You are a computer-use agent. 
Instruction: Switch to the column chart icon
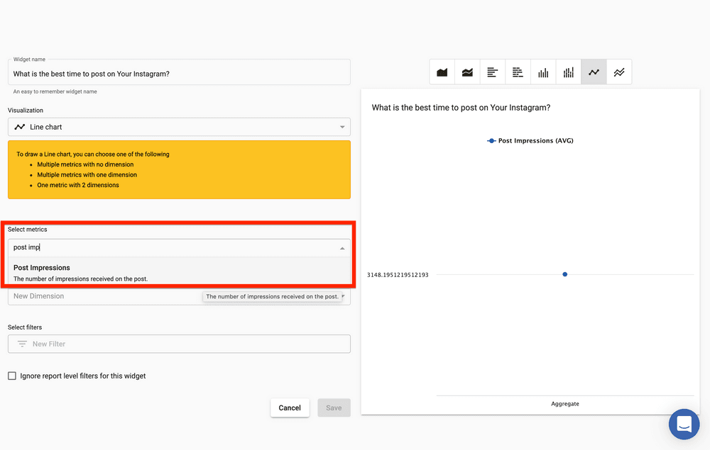pos(543,72)
